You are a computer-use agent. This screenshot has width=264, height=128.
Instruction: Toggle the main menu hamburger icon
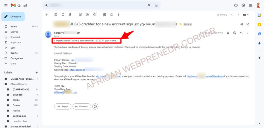coord(6,5)
